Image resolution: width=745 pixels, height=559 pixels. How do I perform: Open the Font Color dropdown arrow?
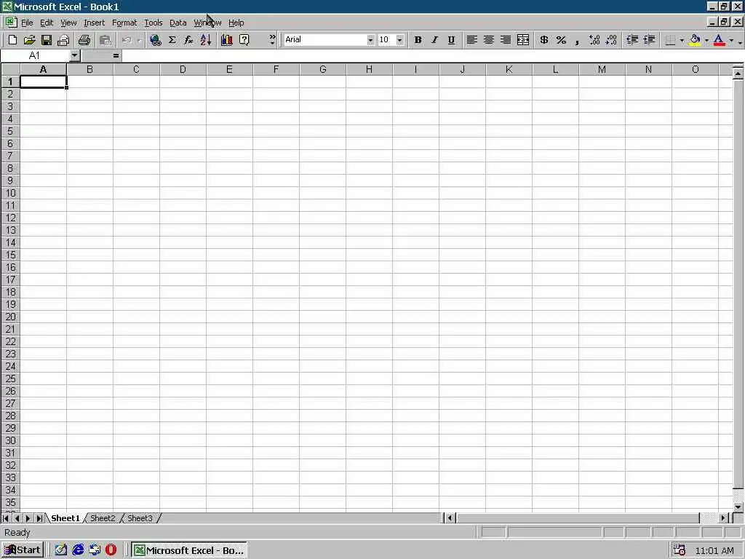pos(731,40)
